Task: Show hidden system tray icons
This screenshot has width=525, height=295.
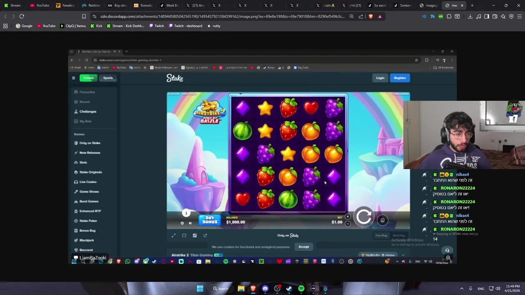Action: 461,288
